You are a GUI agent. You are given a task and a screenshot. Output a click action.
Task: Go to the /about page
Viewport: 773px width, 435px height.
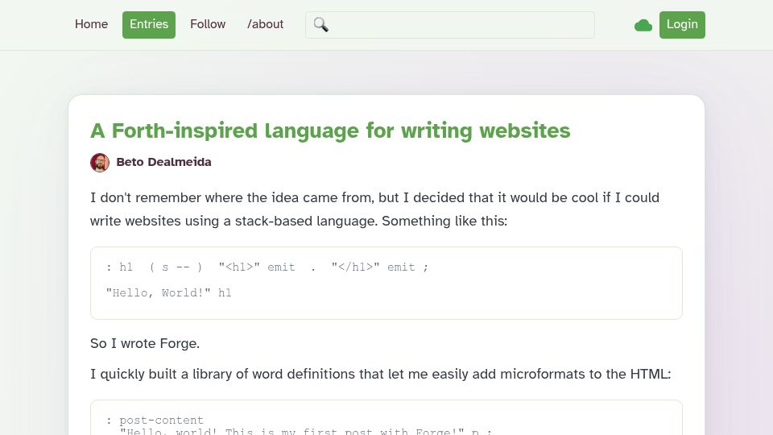click(265, 24)
